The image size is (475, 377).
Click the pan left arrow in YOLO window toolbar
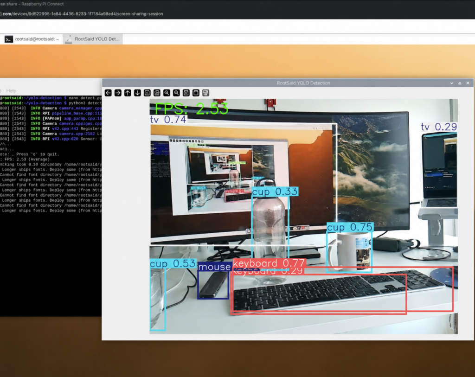pyautogui.click(x=108, y=93)
